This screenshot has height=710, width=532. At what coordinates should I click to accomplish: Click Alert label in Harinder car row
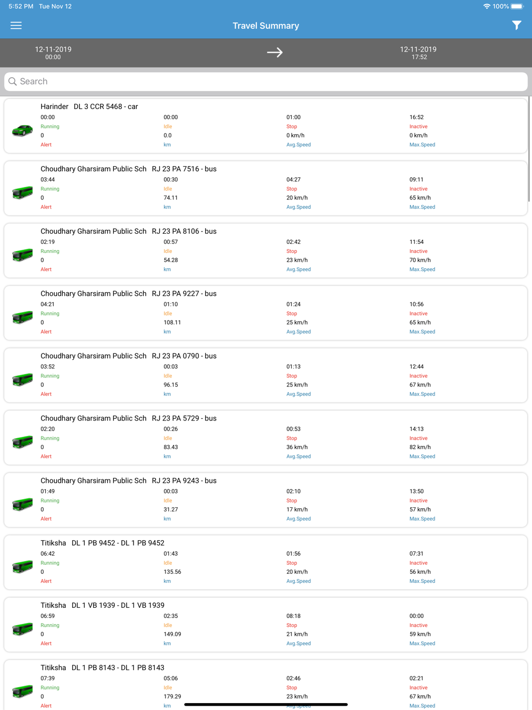point(46,145)
